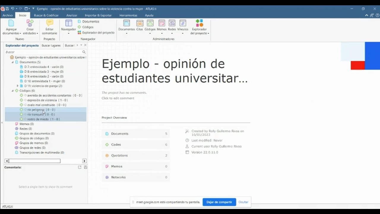Click the Editar comentario icon
The image size is (380, 214).
[50, 23]
